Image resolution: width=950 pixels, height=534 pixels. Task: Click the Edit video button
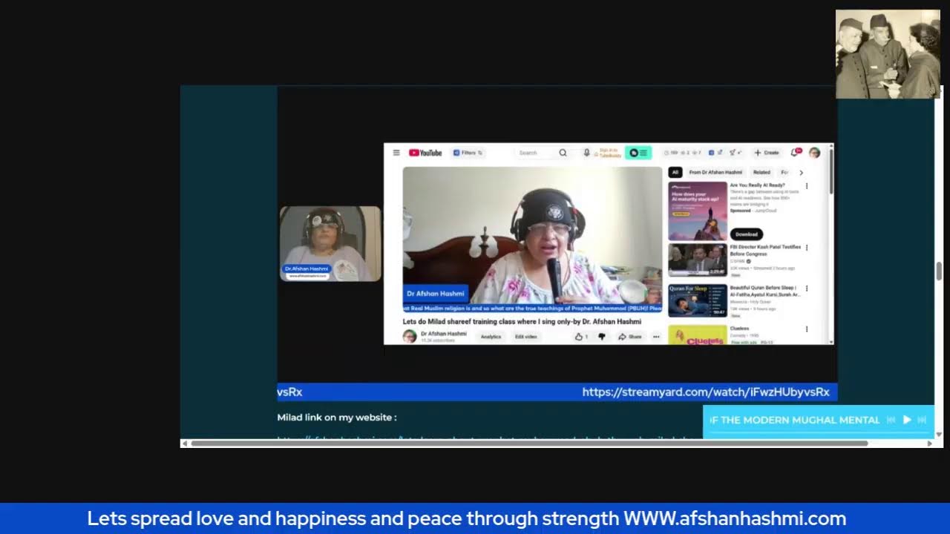click(525, 337)
